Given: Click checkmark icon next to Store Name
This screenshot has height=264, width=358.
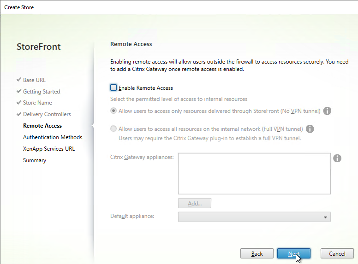Looking at the screenshot, I should coord(19,103).
